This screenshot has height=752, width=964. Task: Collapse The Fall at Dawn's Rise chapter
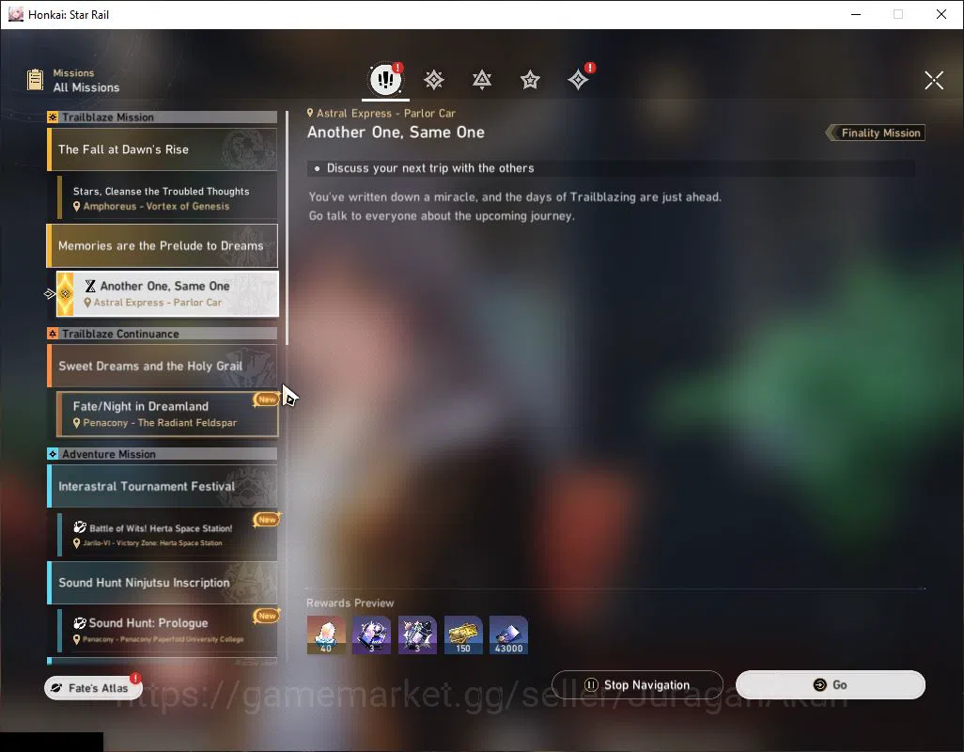coord(163,149)
